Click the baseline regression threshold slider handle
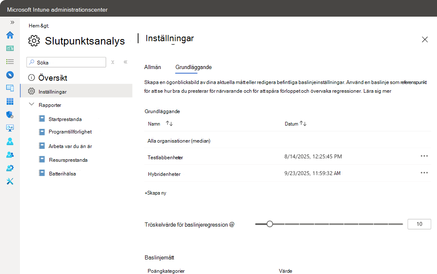The height and width of the screenshot is (274, 437). click(269, 224)
